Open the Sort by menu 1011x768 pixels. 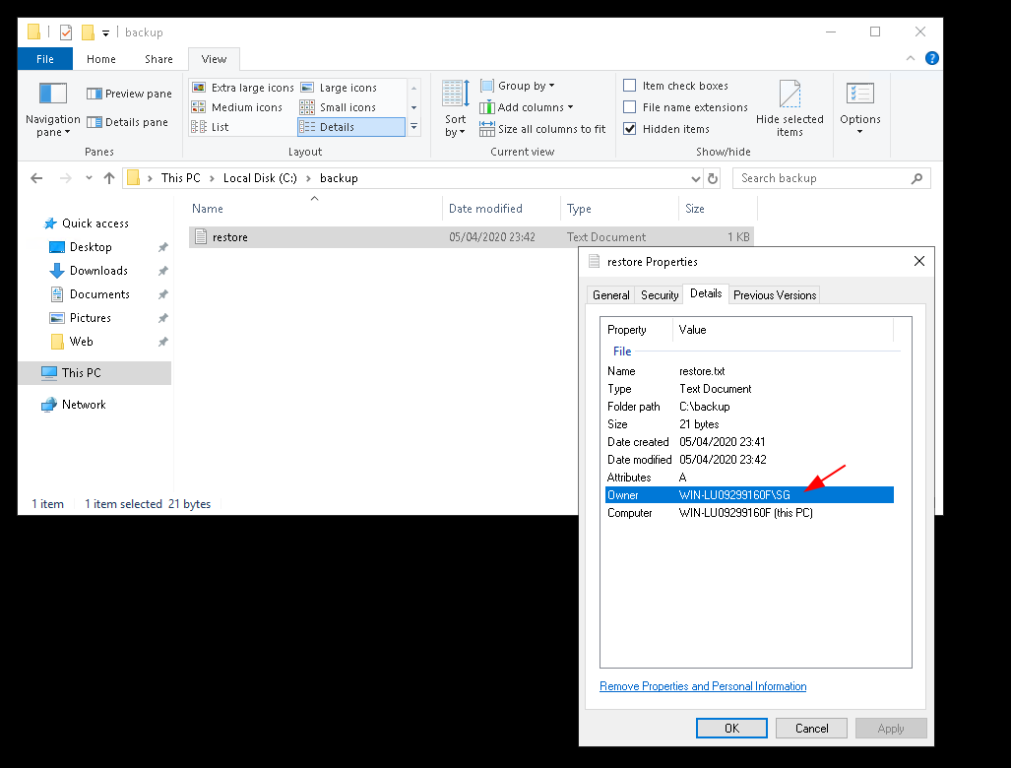(455, 108)
